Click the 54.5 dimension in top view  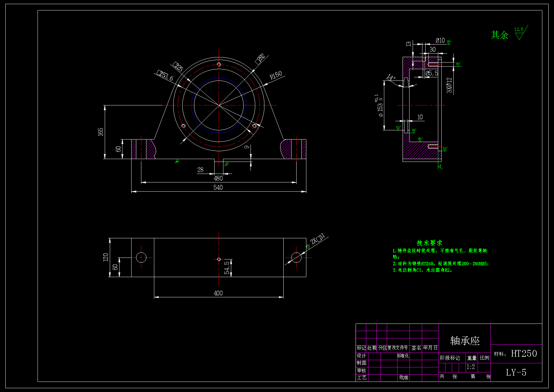[x=227, y=267]
